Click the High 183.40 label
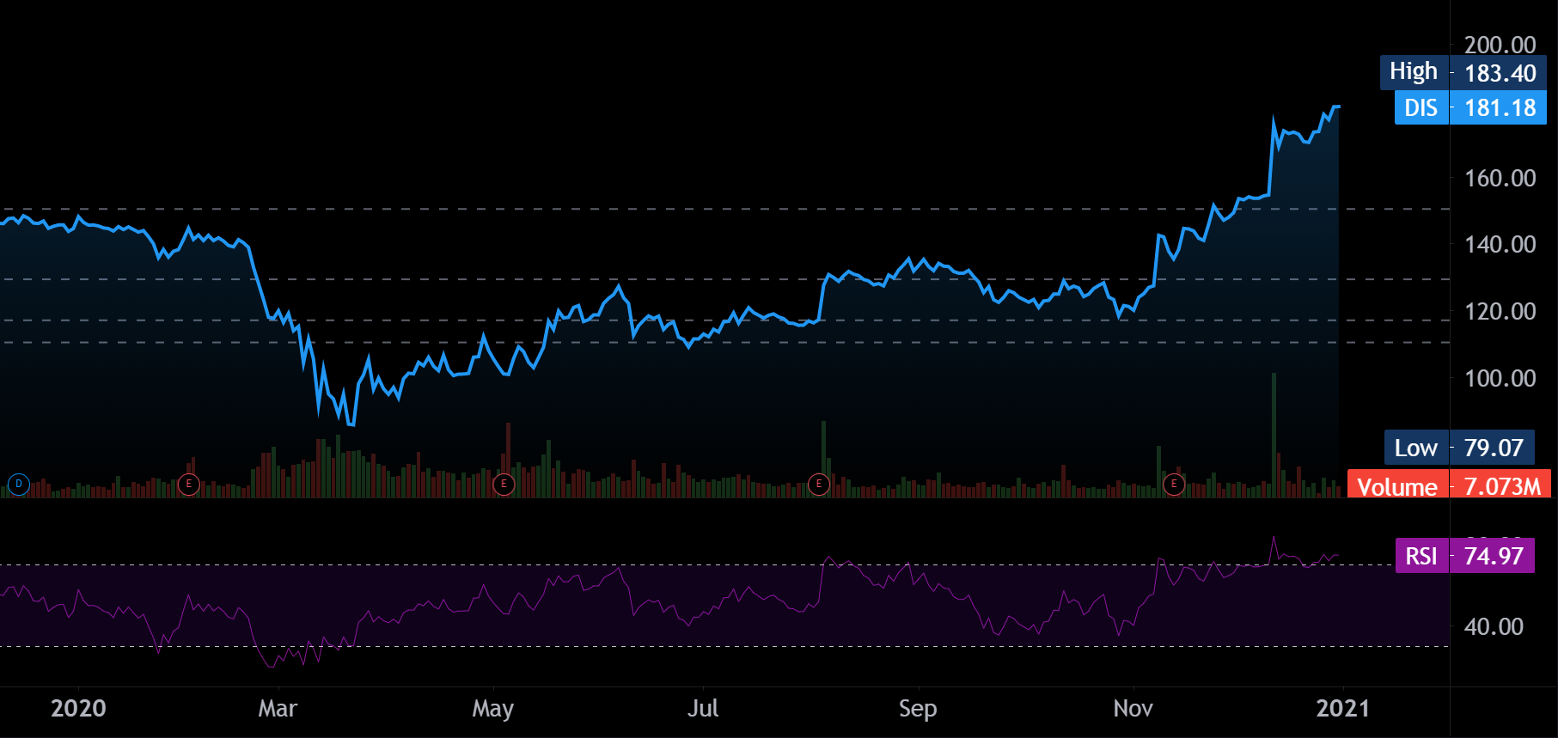Screen dimensions: 1558x738 click(x=1463, y=73)
